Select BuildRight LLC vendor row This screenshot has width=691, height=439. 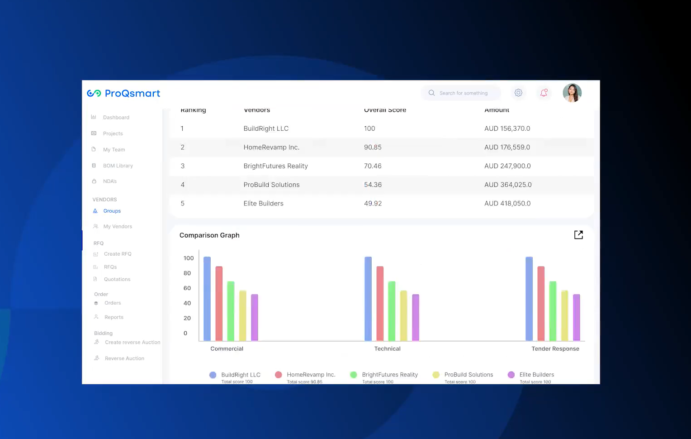[382, 129]
